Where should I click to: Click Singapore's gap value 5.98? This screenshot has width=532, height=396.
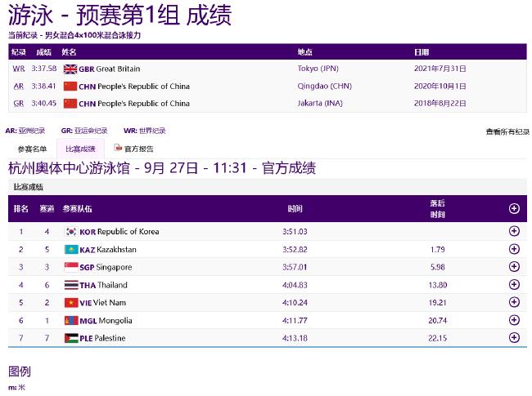pos(437,267)
